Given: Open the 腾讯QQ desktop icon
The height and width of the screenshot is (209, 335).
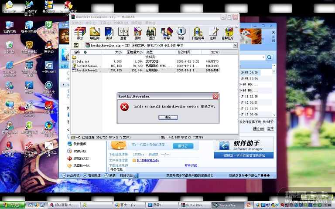Looking at the screenshot, I should (49, 47).
